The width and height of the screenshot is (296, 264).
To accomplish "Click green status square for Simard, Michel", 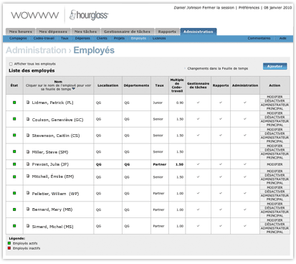I will 14,226.
